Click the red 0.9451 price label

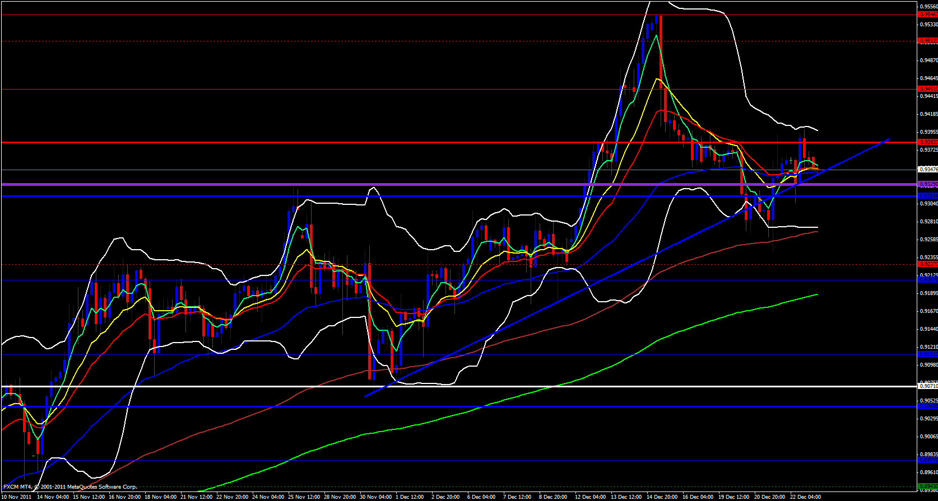[x=927, y=88]
